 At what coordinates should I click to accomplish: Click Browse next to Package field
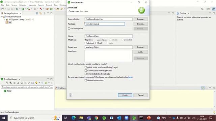click(x=140, y=24)
